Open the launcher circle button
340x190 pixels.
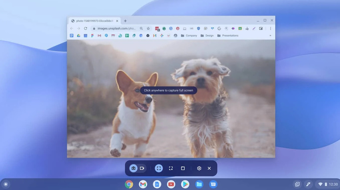(6, 184)
